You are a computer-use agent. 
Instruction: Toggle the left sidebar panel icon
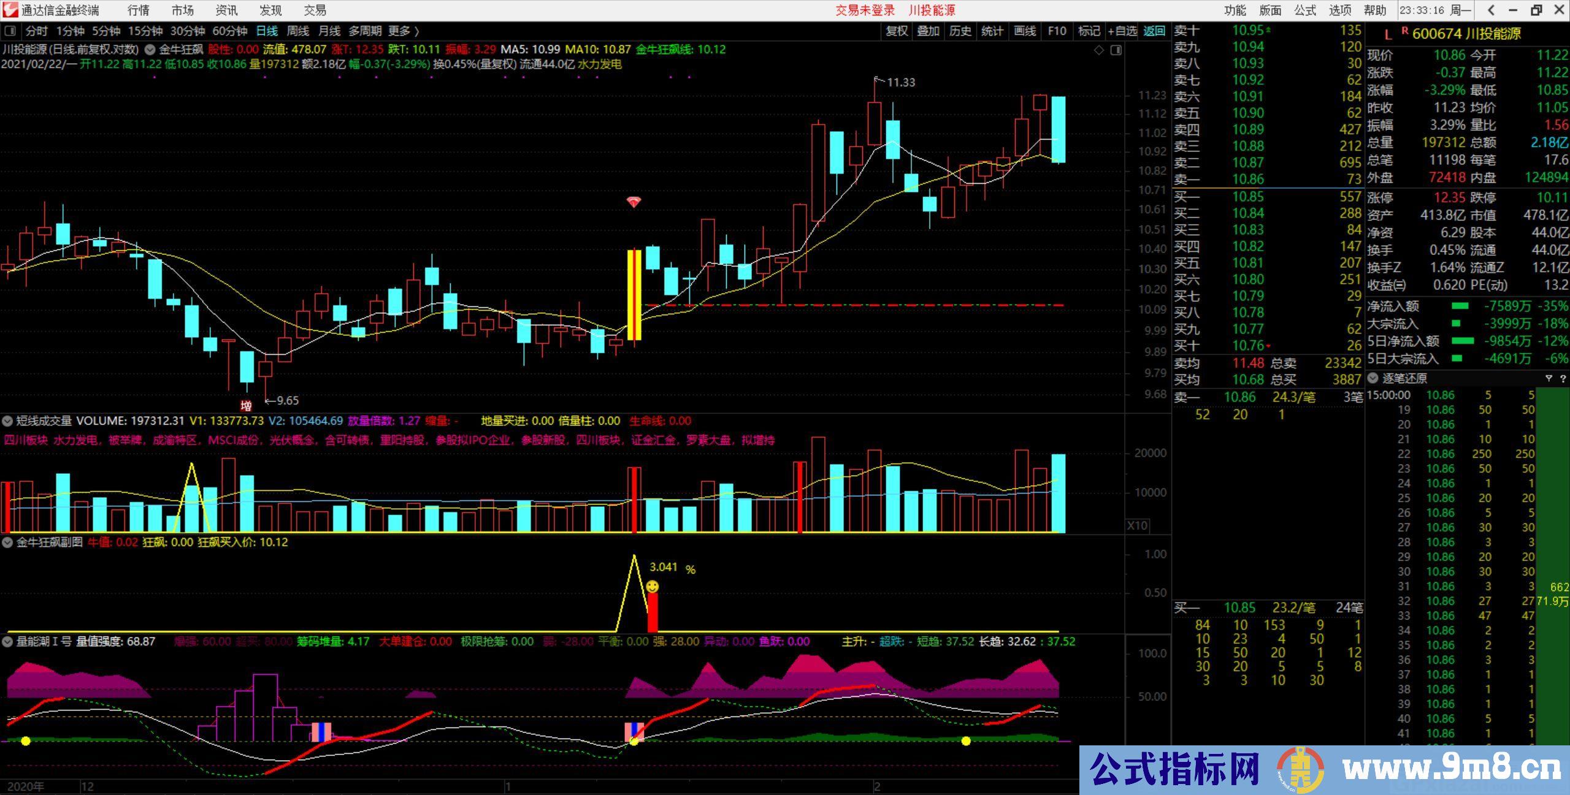(x=9, y=31)
